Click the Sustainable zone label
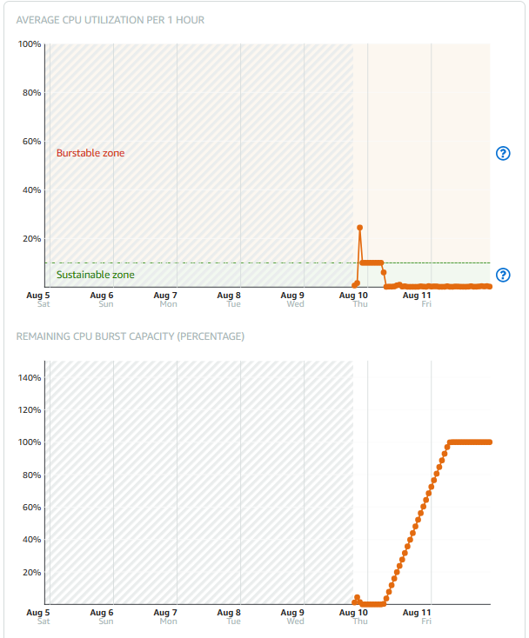The height and width of the screenshot is (638, 529). (x=96, y=275)
